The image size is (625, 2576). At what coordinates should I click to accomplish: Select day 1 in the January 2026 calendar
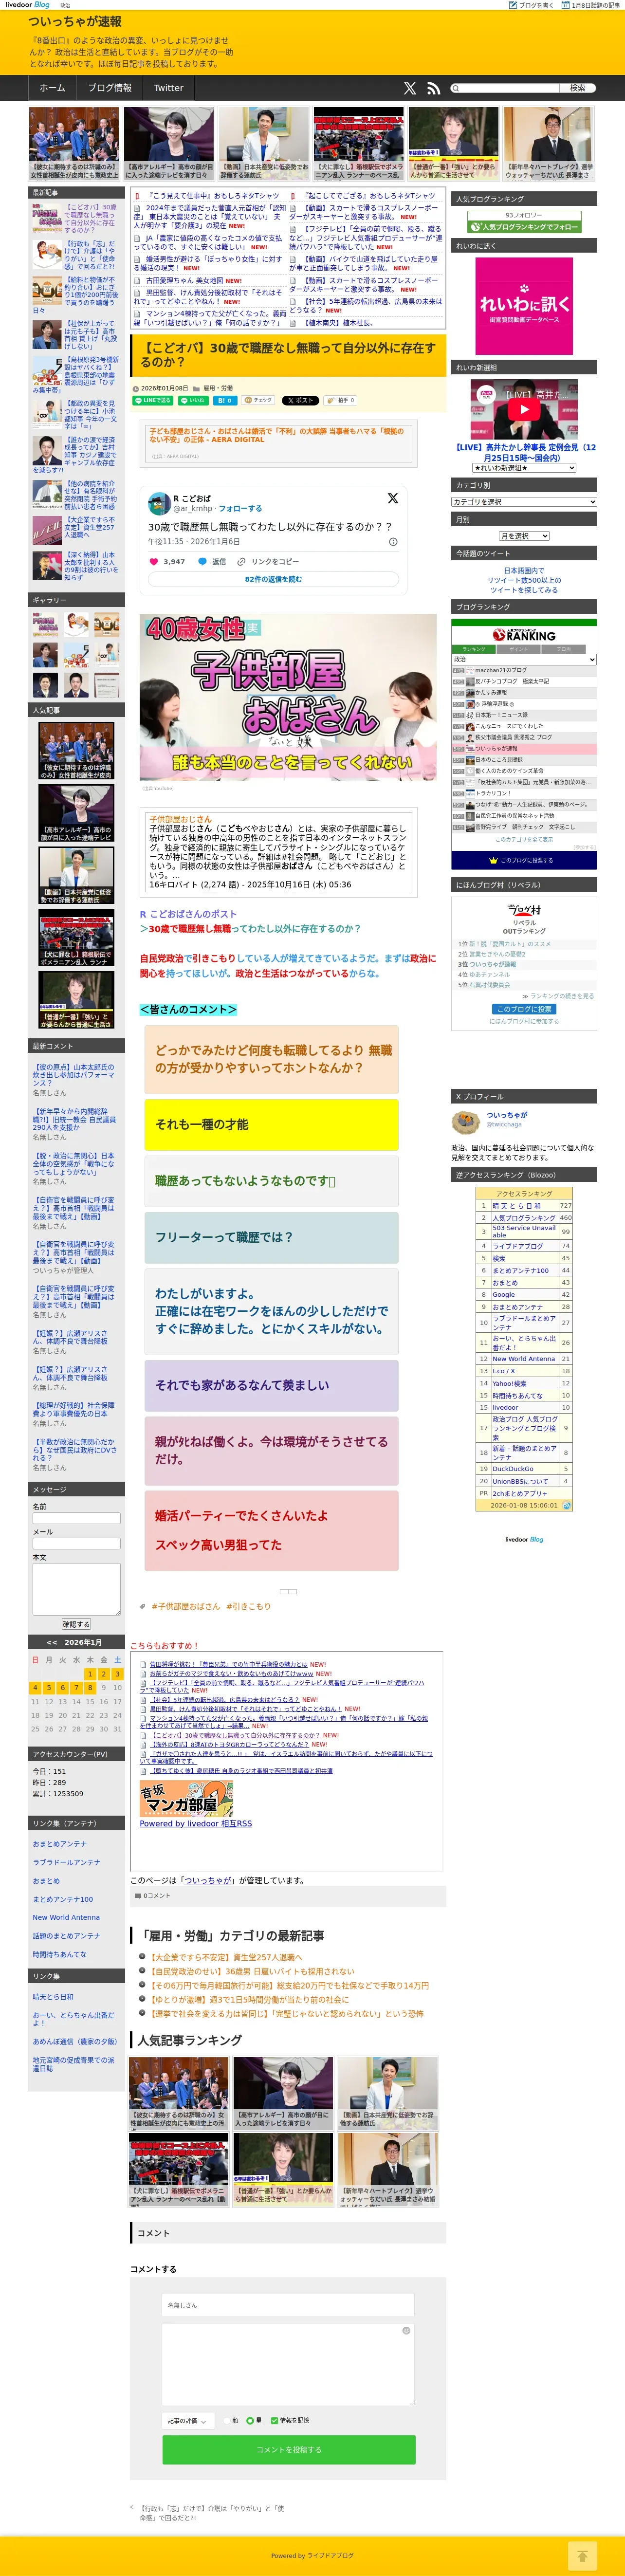(x=89, y=1673)
